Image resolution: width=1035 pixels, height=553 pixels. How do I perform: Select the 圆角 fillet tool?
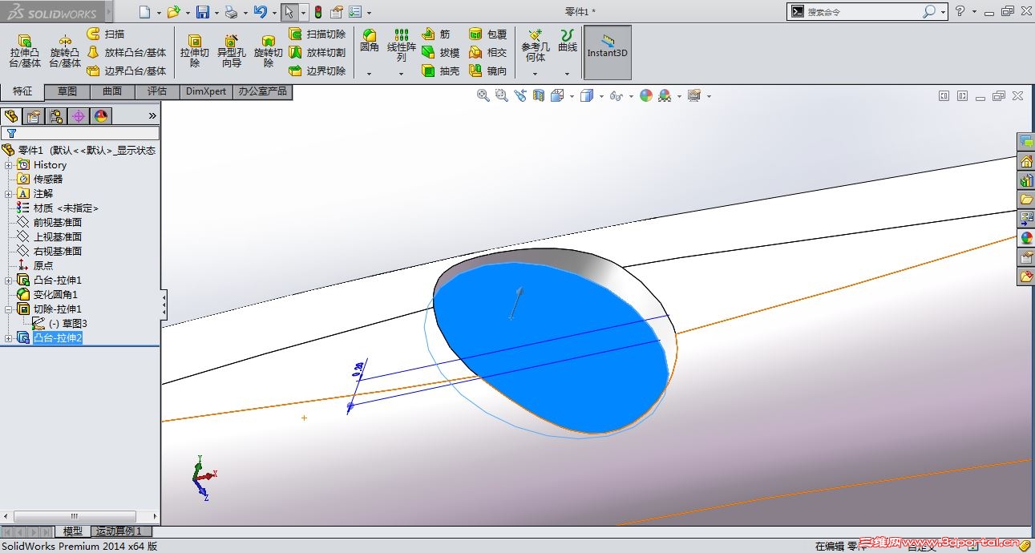coord(370,42)
